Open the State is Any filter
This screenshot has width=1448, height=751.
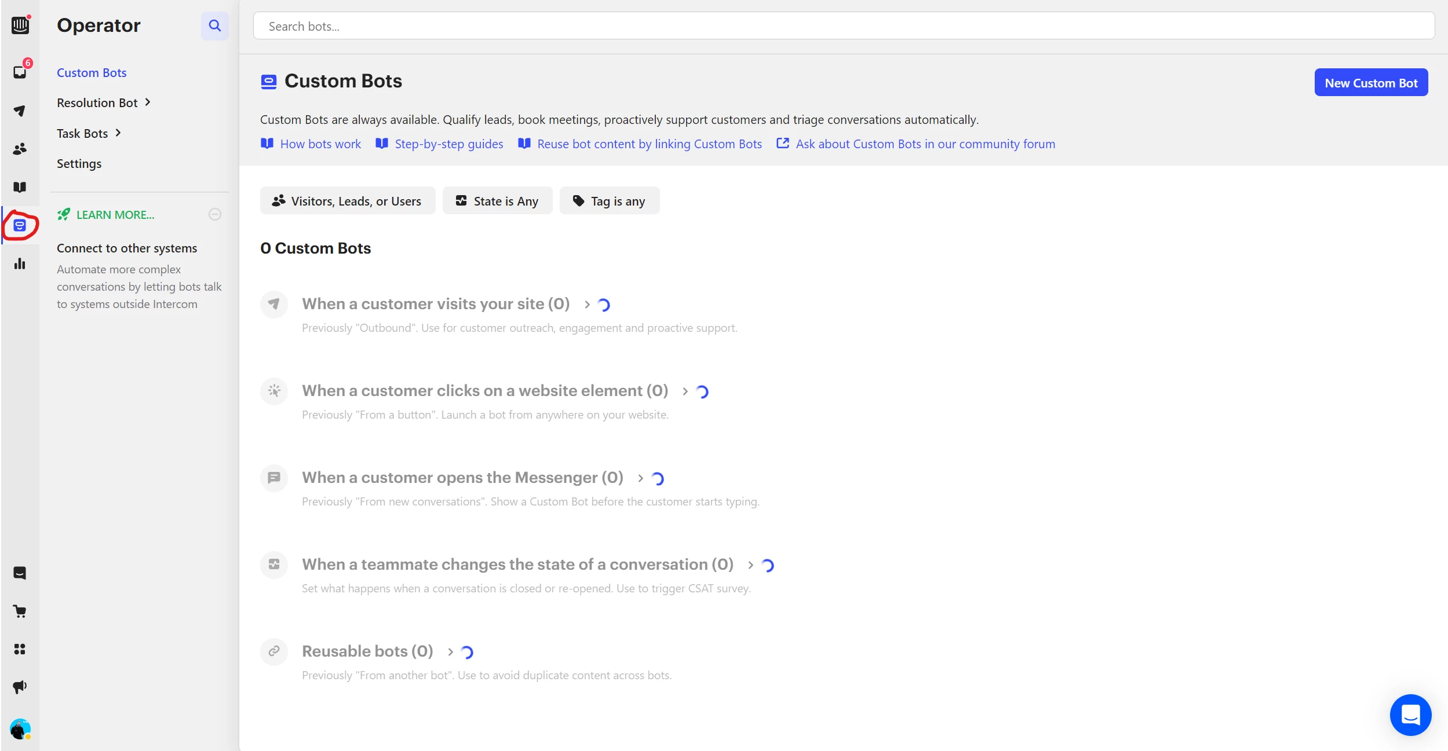[498, 200]
